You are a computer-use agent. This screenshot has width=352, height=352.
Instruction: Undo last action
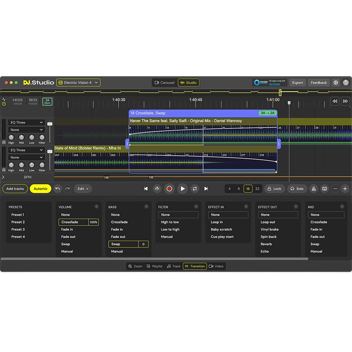click(57, 189)
